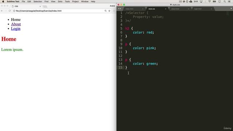This screenshot has height=131, width=233.
Task: Click the minimap in the editor
Action: pyautogui.click(x=228, y=13)
